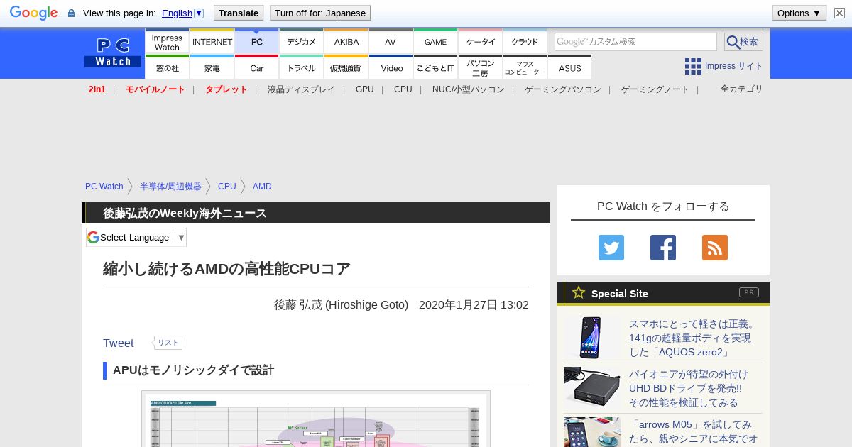Click the Facebook follow icon
The height and width of the screenshot is (447, 852).
coord(662,248)
